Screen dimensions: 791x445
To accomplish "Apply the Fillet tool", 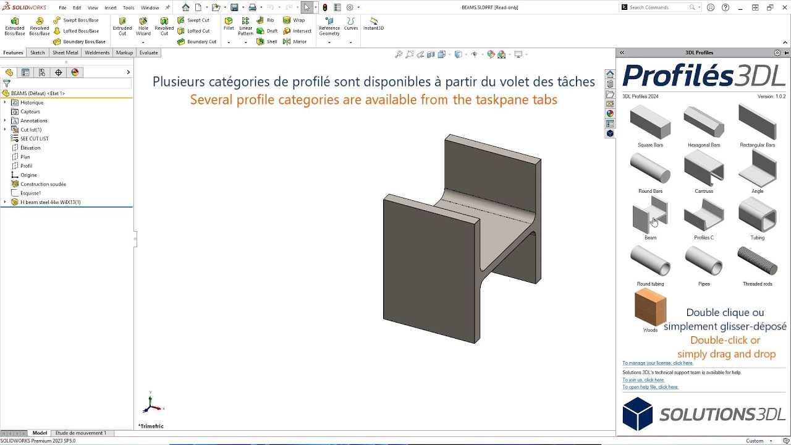I will (229, 24).
